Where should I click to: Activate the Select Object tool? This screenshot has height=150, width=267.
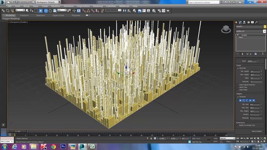coord(27,11)
